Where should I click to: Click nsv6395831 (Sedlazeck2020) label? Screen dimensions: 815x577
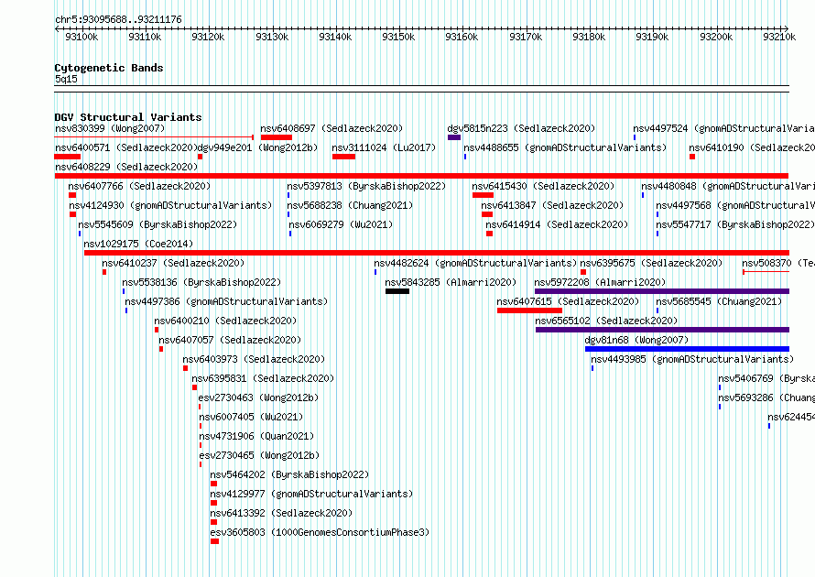(263, 378)
